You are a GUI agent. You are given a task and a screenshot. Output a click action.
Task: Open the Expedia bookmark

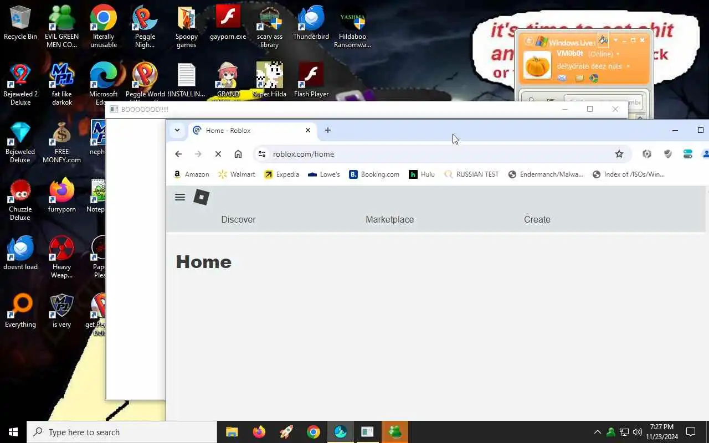[281, 174]
